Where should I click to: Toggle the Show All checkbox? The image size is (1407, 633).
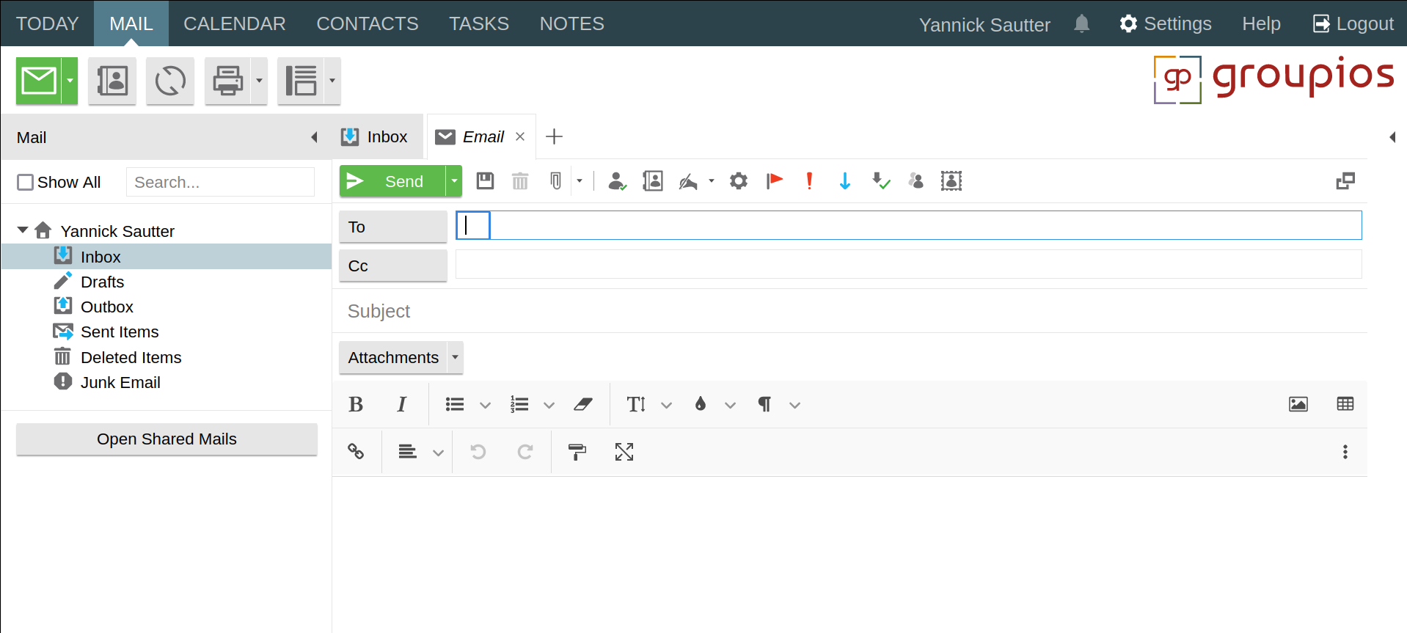click(x=26, y=182)
